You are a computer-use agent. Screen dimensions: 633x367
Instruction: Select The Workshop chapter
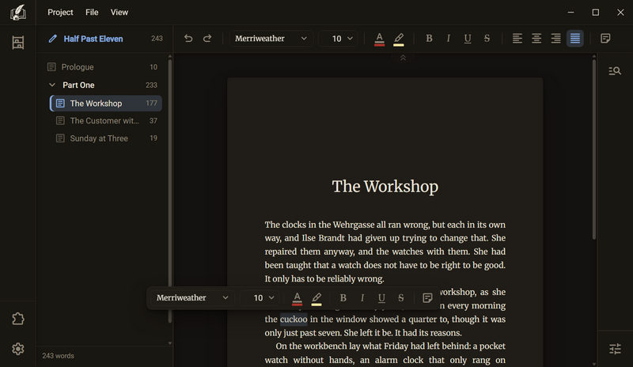click(x=106, y=104)
